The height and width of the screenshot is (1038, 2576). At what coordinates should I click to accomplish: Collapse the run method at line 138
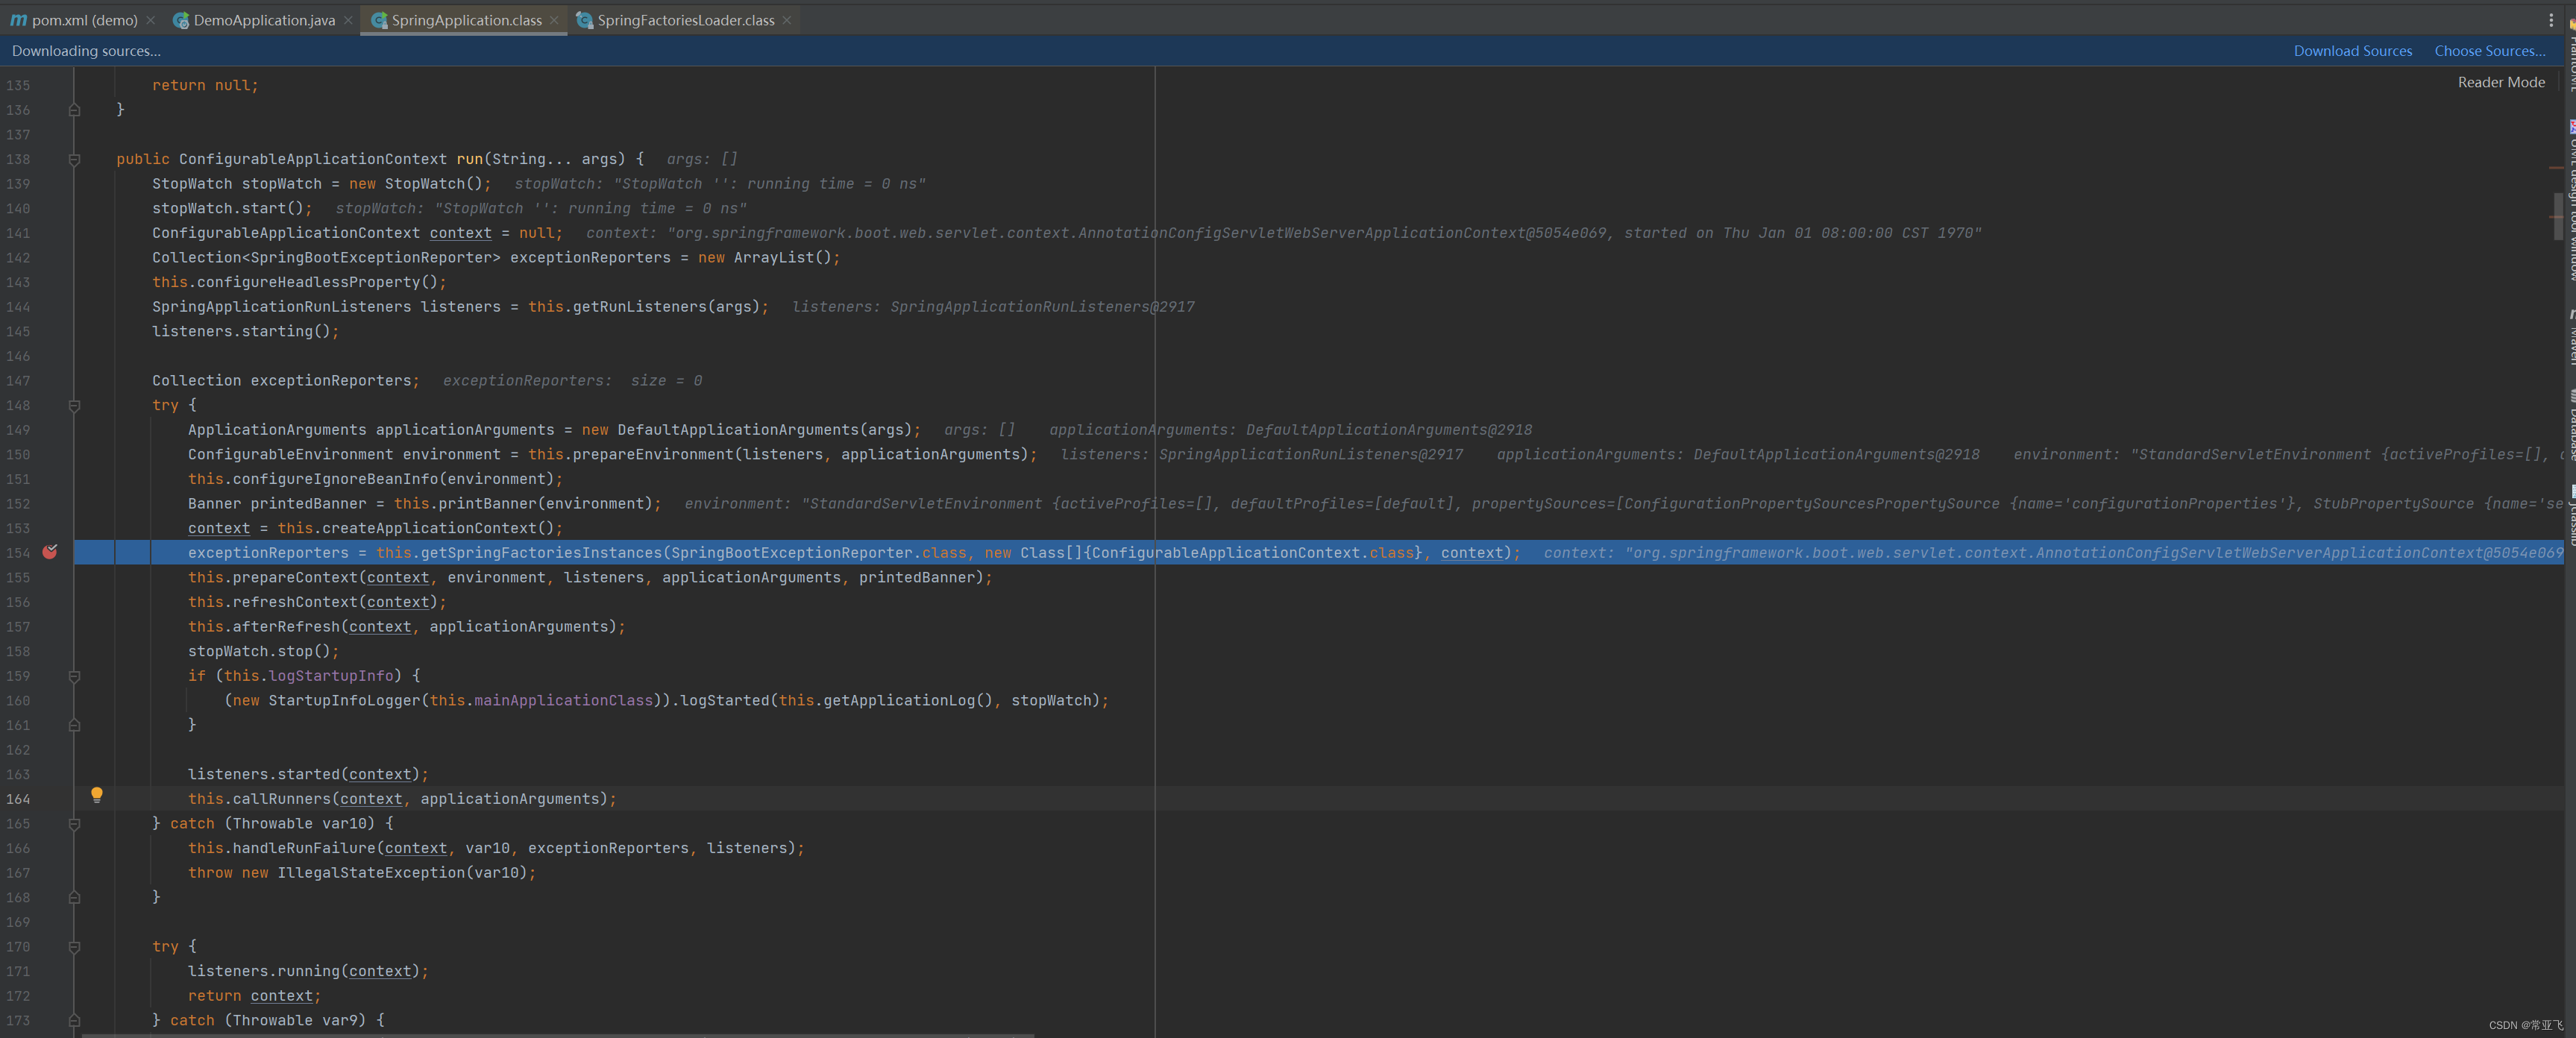[74, 159]
